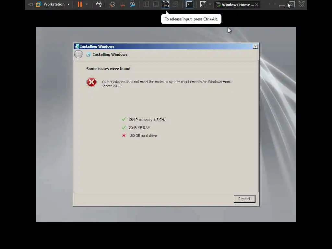Minimize the VMware full screen toolbar
332x249 pixels.
282,6
